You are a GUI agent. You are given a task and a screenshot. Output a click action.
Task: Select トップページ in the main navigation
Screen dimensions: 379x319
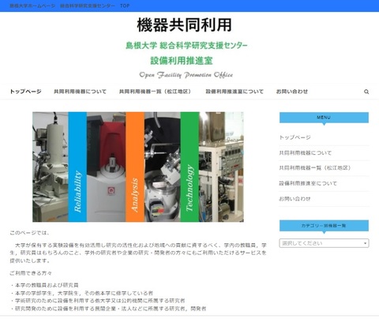point(25,92)
